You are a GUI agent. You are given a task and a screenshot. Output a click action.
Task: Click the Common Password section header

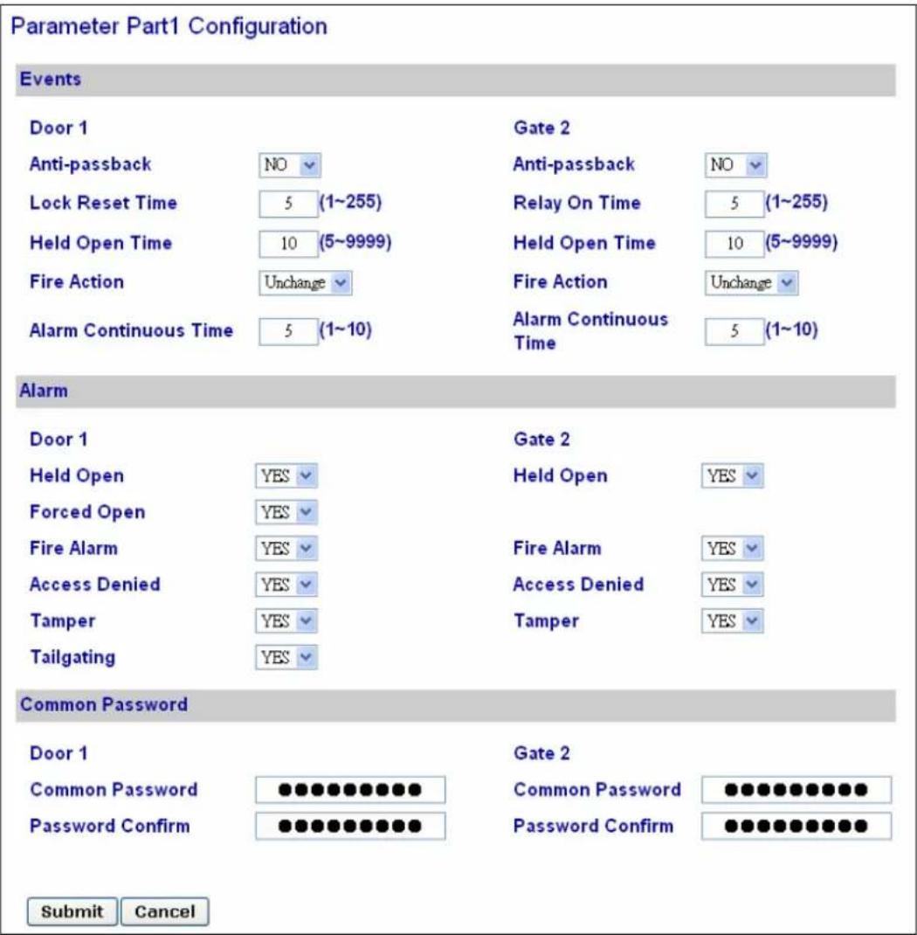click(x=456, y=705)
